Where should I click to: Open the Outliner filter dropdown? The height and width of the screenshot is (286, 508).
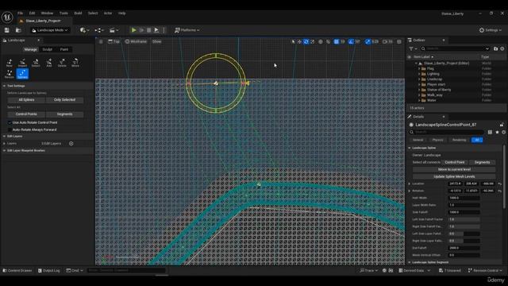pyautogui.click(x=413, y=48)
